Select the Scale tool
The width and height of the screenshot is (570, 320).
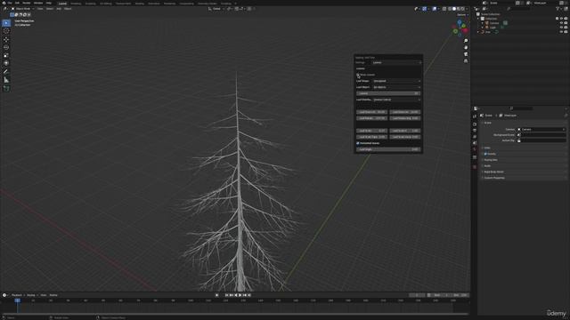click(6, 55)
